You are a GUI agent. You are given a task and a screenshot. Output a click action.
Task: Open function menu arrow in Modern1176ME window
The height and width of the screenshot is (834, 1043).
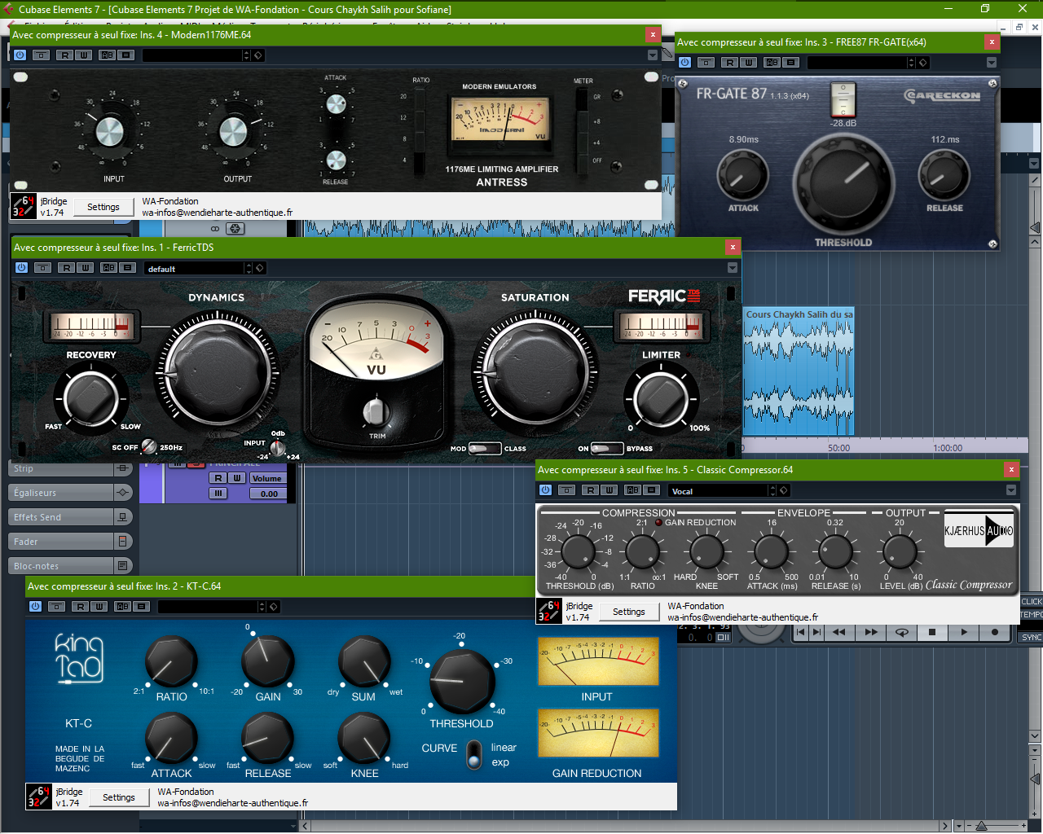coord(653,55)
